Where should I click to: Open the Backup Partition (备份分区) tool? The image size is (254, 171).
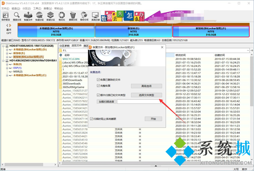click(x=84, y=16)
